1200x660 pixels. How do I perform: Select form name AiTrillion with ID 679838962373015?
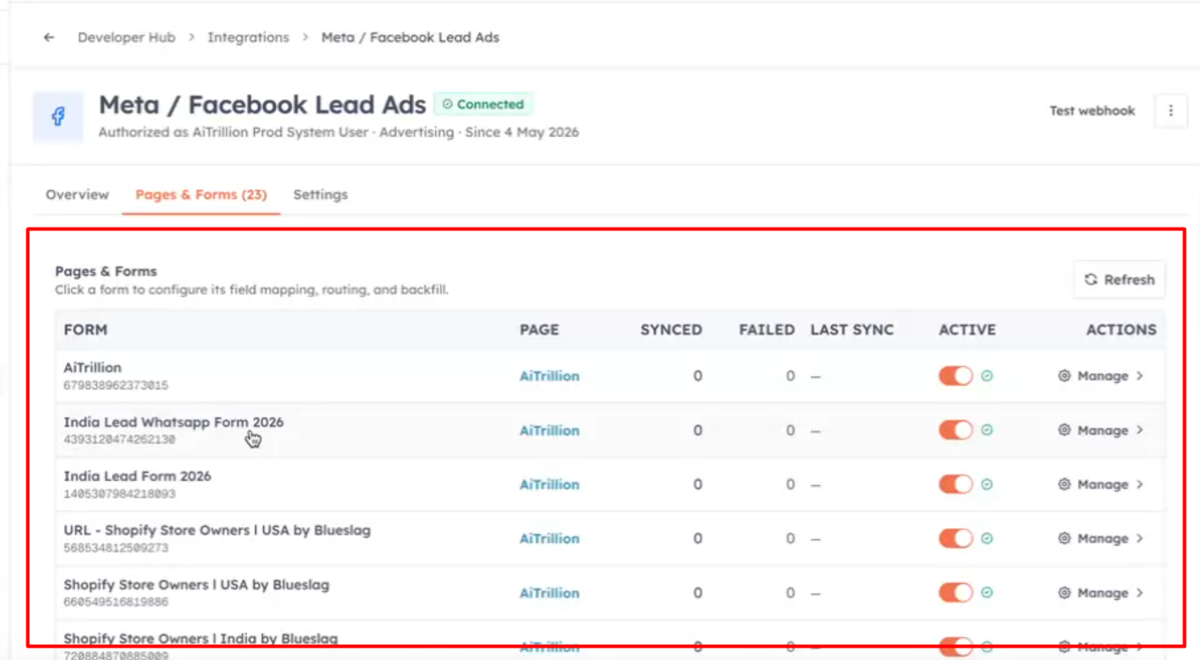[93, 368]
